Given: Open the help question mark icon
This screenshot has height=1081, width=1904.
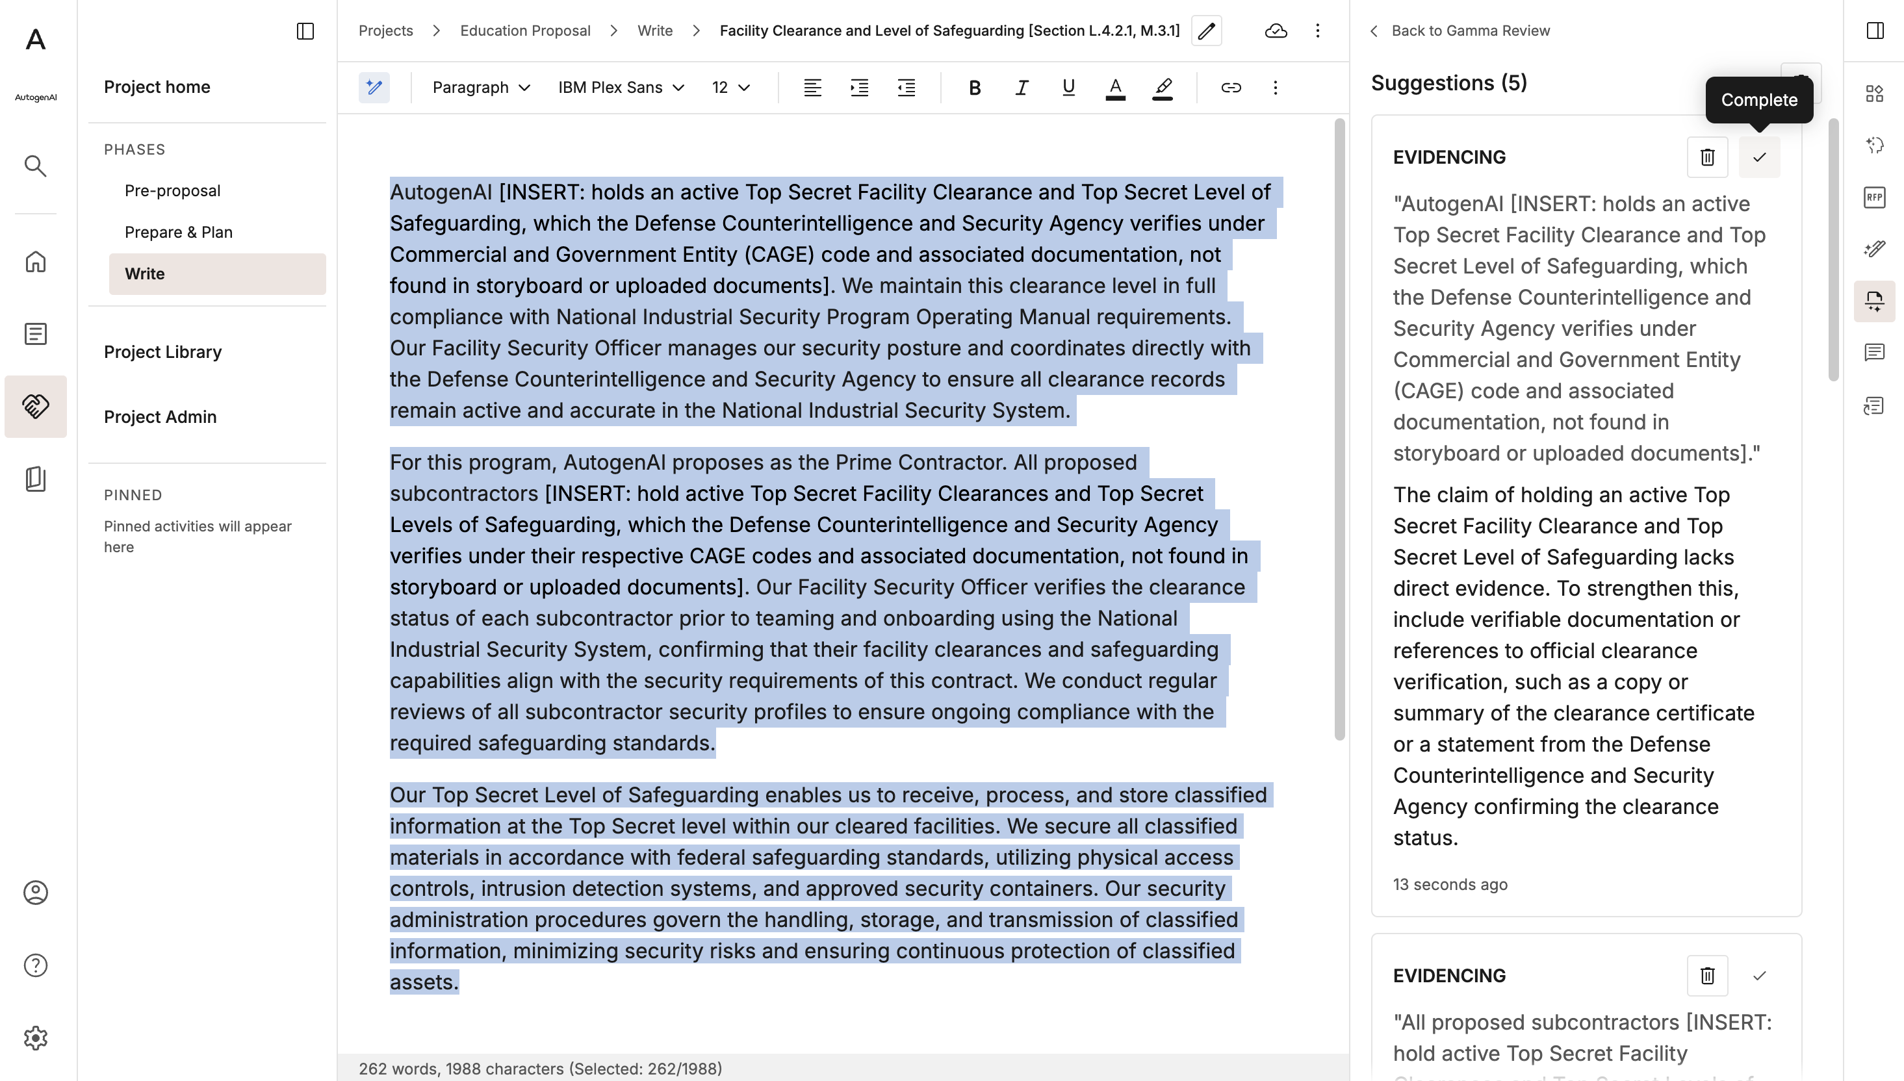Looking at the screenshot, I should (x=36, y=965).
